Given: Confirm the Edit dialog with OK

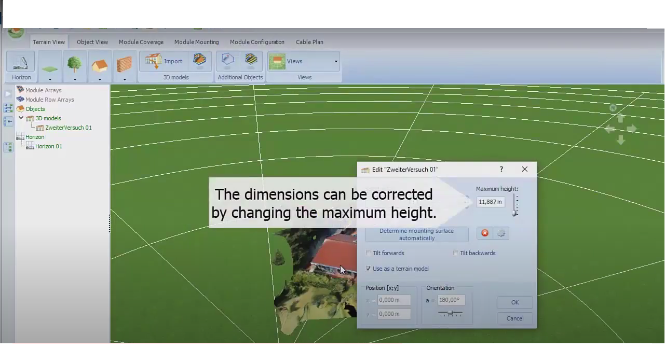Looking at the screenshot, I should tap(515, 302).
